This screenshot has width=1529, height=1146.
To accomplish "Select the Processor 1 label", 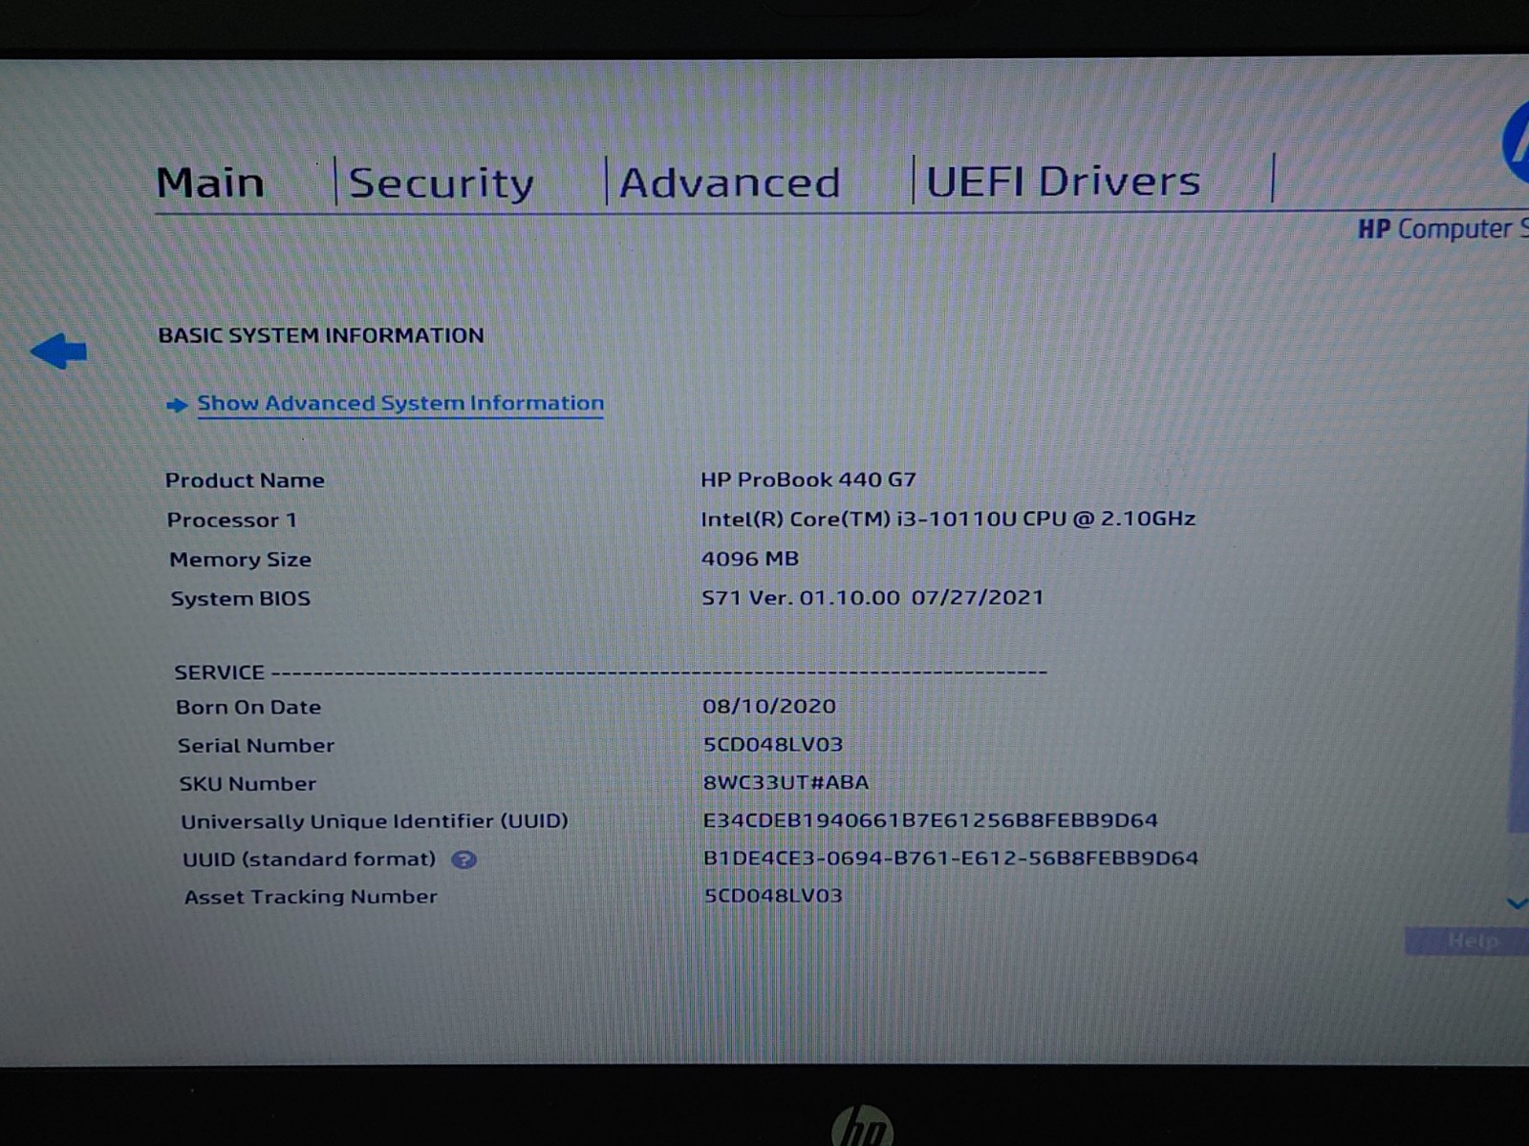I will pyautogui.click(x=232, y=520).
